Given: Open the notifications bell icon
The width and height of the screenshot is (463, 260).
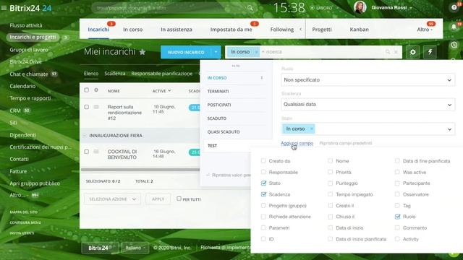Looking at the screenshot, I should [454, 27].
